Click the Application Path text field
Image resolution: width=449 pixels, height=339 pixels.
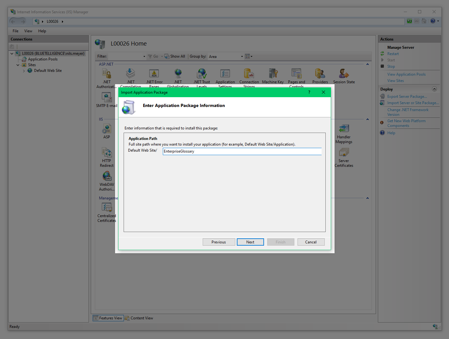tap(242, 151)
